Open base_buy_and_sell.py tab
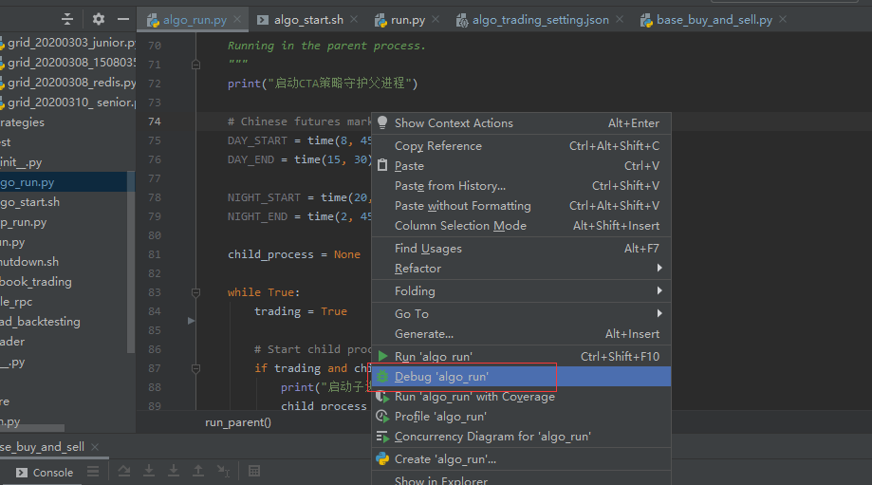This screenshot has height=485, width=872. [x=714, y=20]
